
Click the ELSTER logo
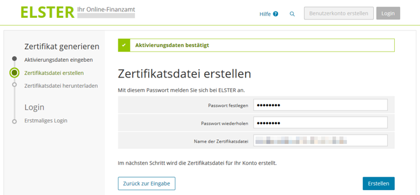tap(48, 12)
